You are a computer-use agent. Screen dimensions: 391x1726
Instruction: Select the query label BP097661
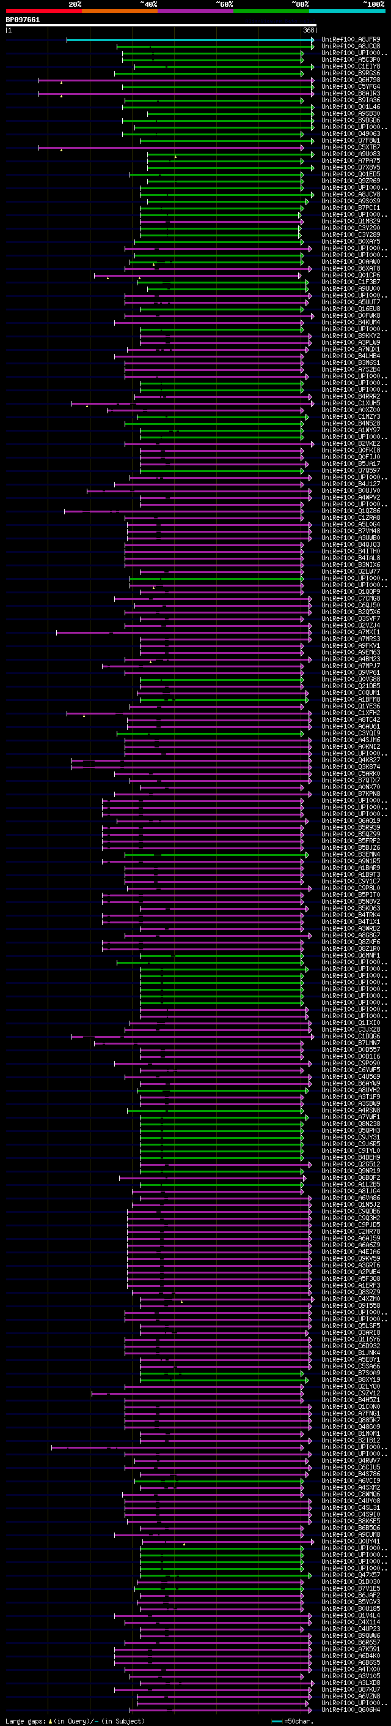pos(23,20)
